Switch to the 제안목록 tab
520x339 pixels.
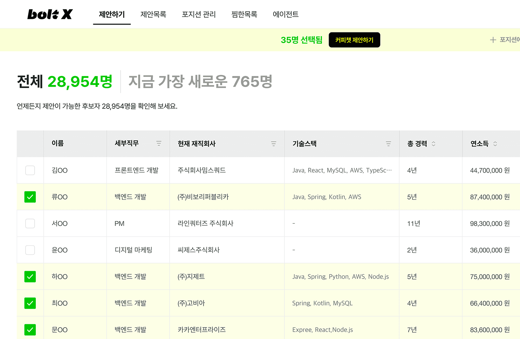pos(153,14)
